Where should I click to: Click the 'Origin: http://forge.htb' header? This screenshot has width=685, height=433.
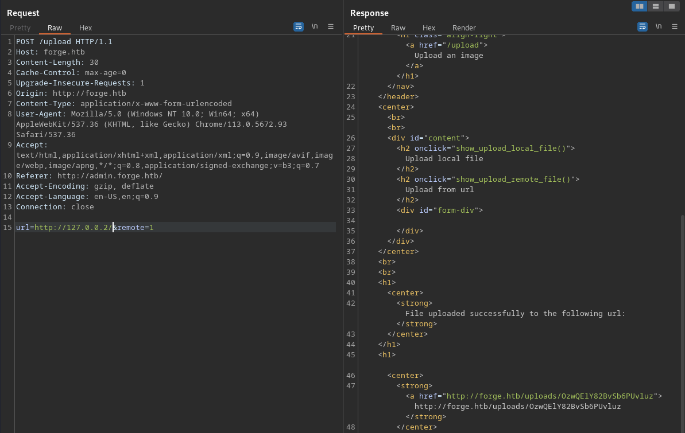(71, 93)
